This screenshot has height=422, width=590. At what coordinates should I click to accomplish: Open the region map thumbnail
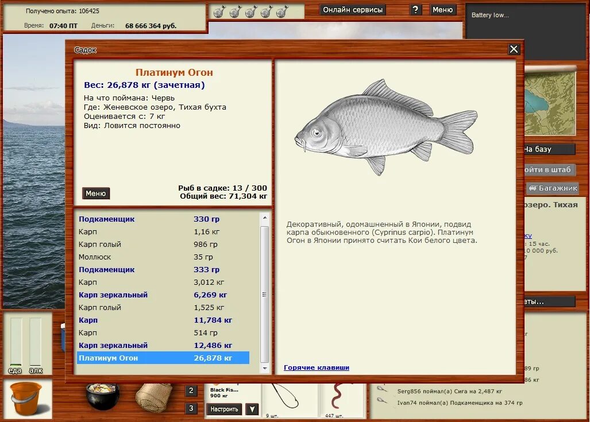tap(550, 103)
